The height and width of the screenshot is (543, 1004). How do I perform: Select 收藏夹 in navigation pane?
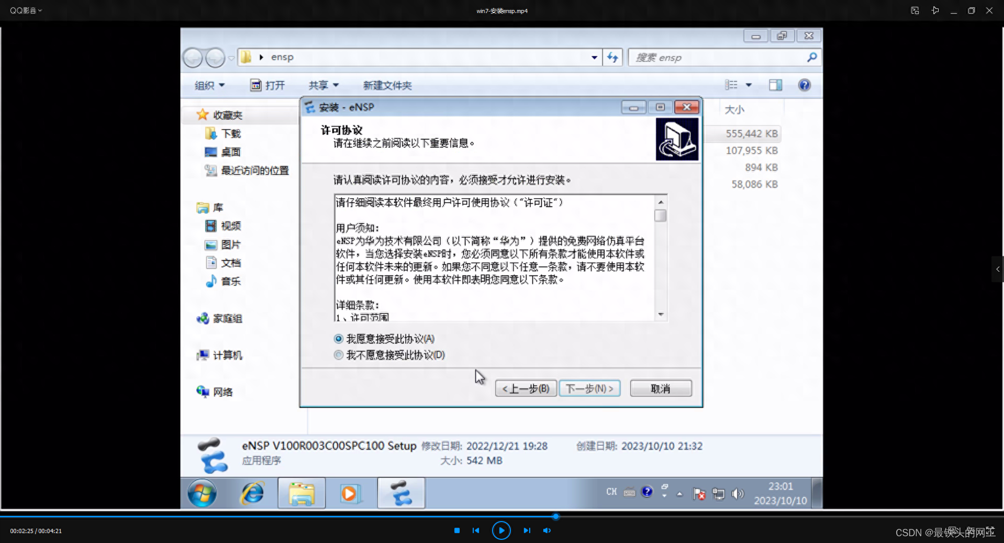[227, 115]
